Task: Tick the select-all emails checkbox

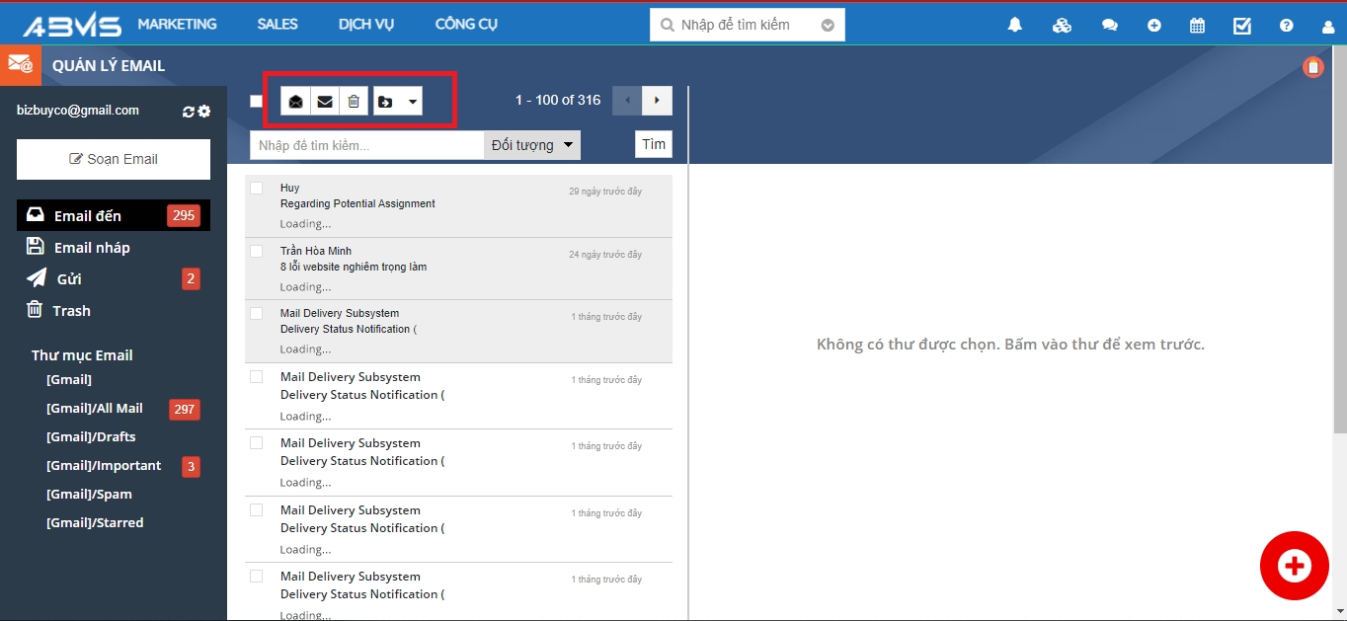Action: pyautogui.click(x=257, y=101)
